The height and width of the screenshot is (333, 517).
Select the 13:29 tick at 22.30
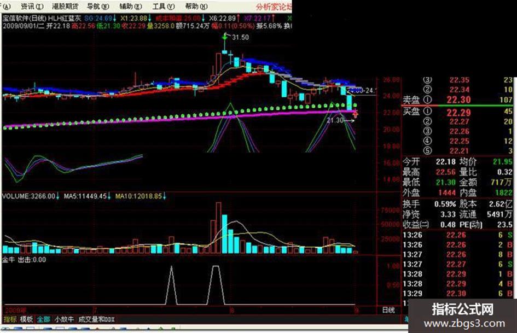(x=458, y=293)
